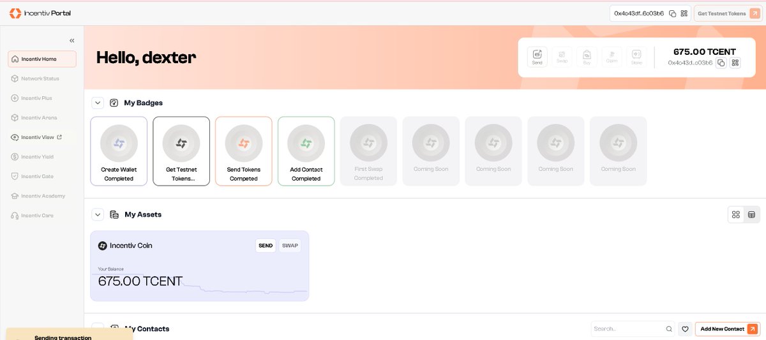Click the Swap icon in balance card
This screenshot has height=340, width=766.
[x=562, y=57]
